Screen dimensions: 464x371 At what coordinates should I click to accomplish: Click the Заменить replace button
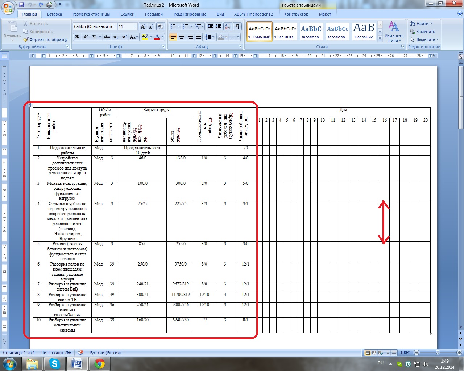click(x=422, y=32)
